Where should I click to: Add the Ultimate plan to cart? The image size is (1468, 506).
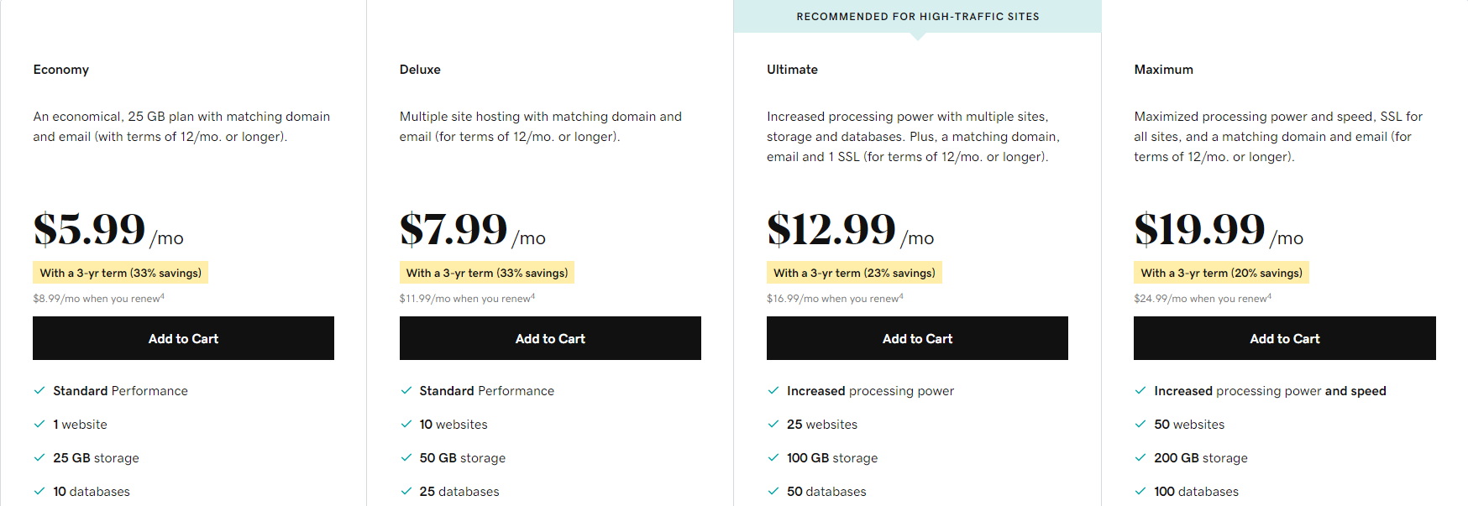[917, 338]
